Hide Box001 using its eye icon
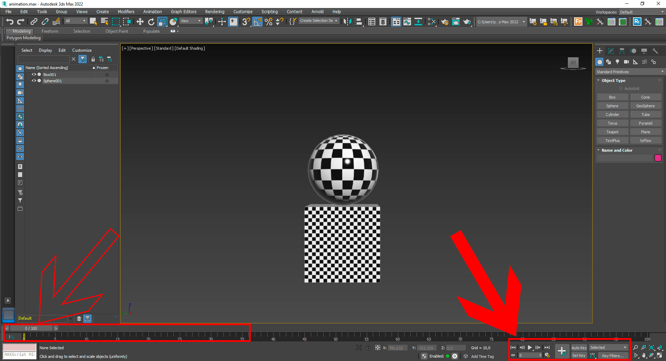This screenshot has width=666, height=361. [x=34, y=74]
